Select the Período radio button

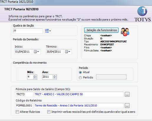point(80,78)
